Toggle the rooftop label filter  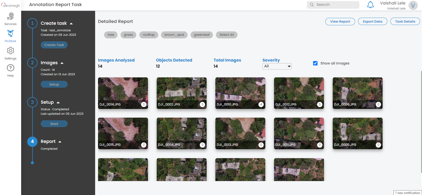149,35
